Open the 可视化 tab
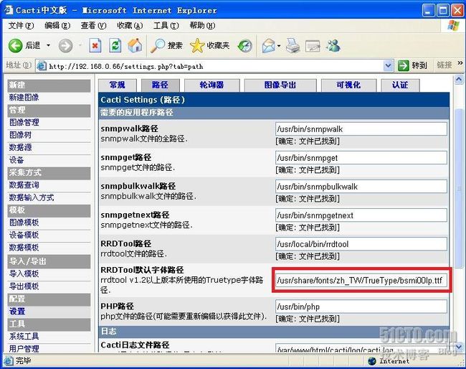 point(348,85)
